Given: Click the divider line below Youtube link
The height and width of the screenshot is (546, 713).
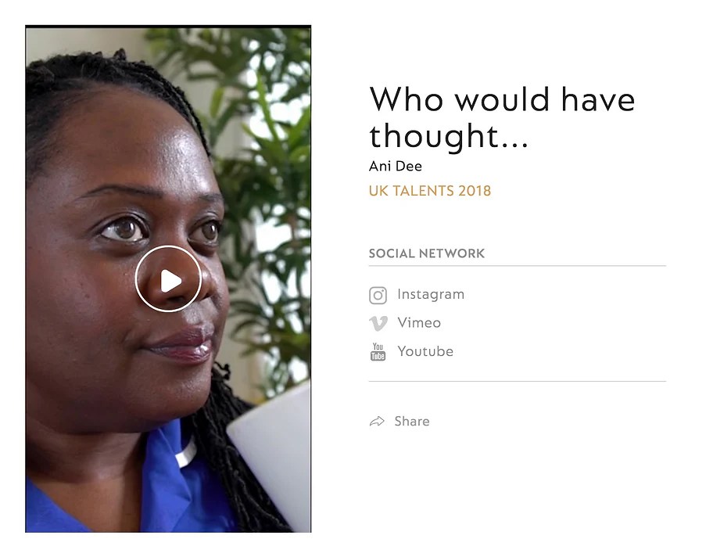Looking at the screenshot, I should coord(518,381).
